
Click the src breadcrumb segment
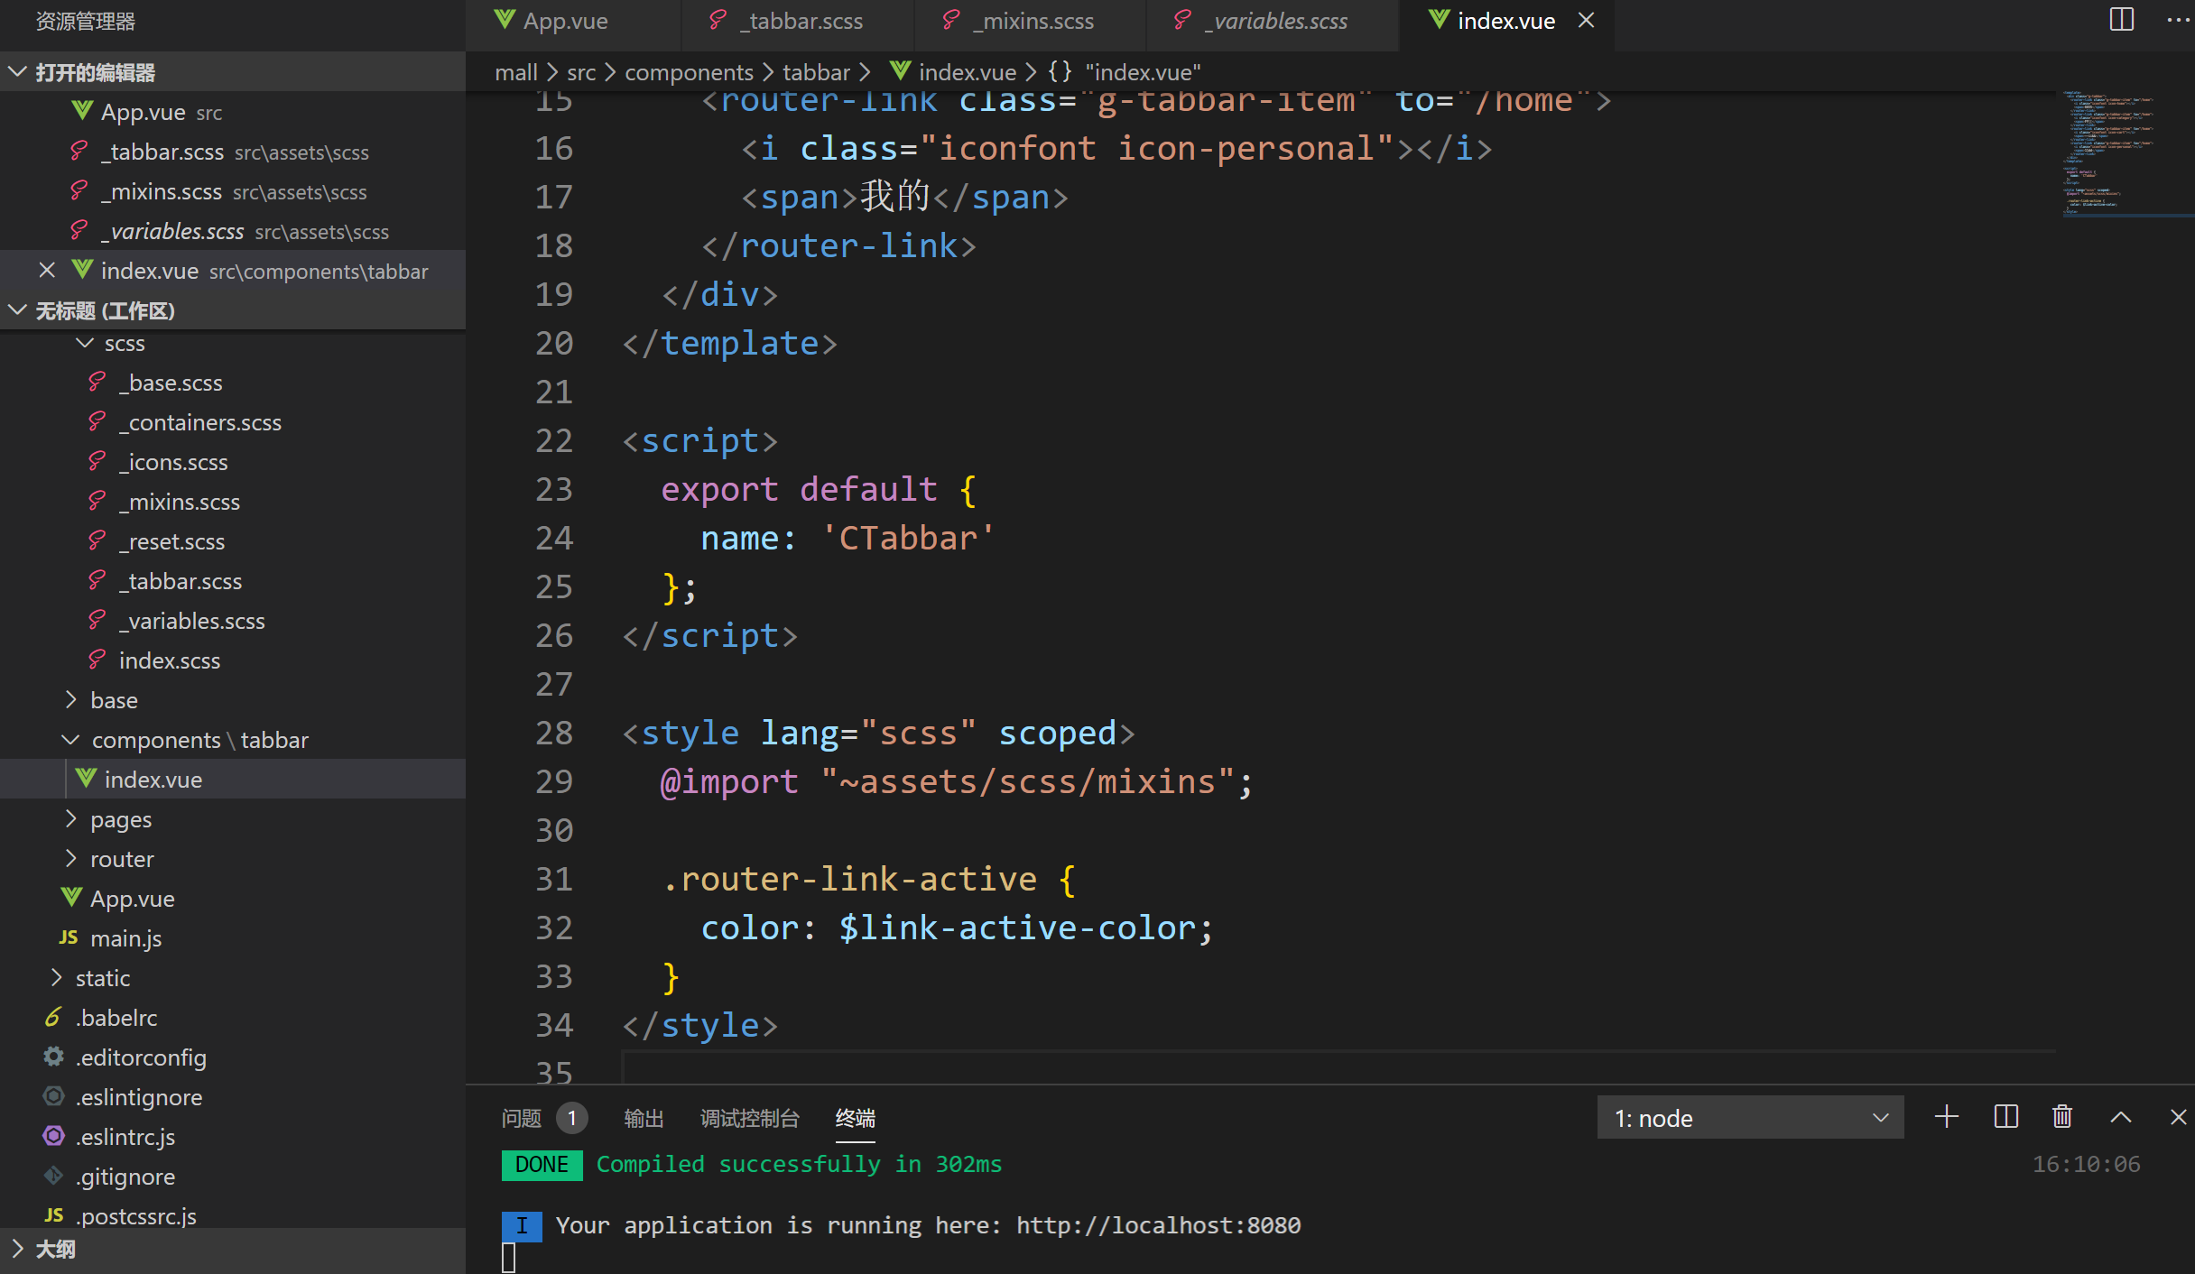pos(581,72)
